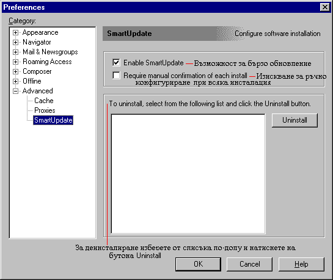The image size is (333, 280).
Task: Expand the Navigator category node
Action: pos(15,42)
